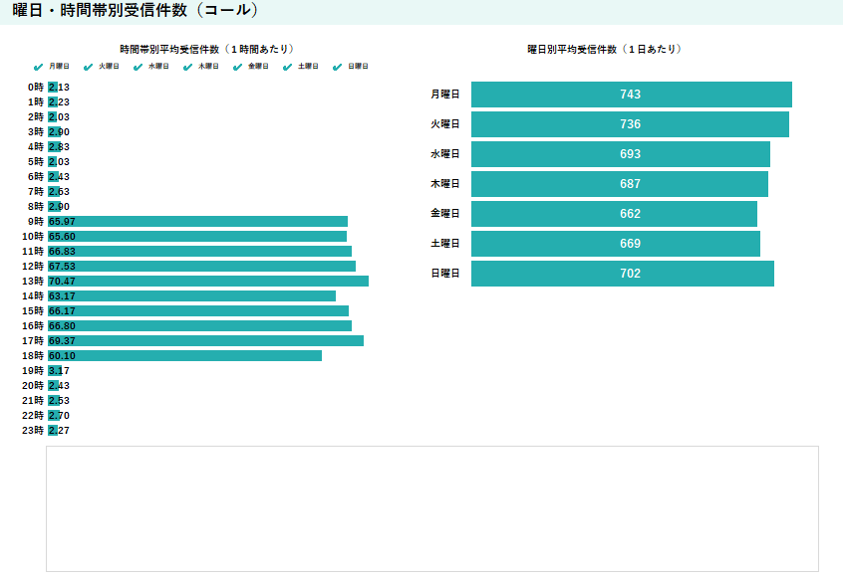Select the 木曜日 bar with value 687
The width and height of the screenshot is (845, 582).
pos(619,184)
